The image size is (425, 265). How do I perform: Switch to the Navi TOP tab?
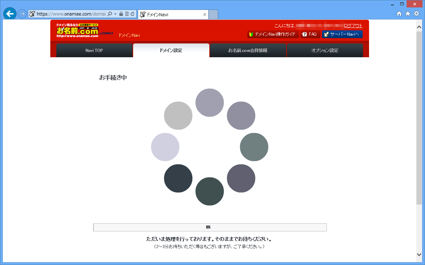(x=94, y=50)
